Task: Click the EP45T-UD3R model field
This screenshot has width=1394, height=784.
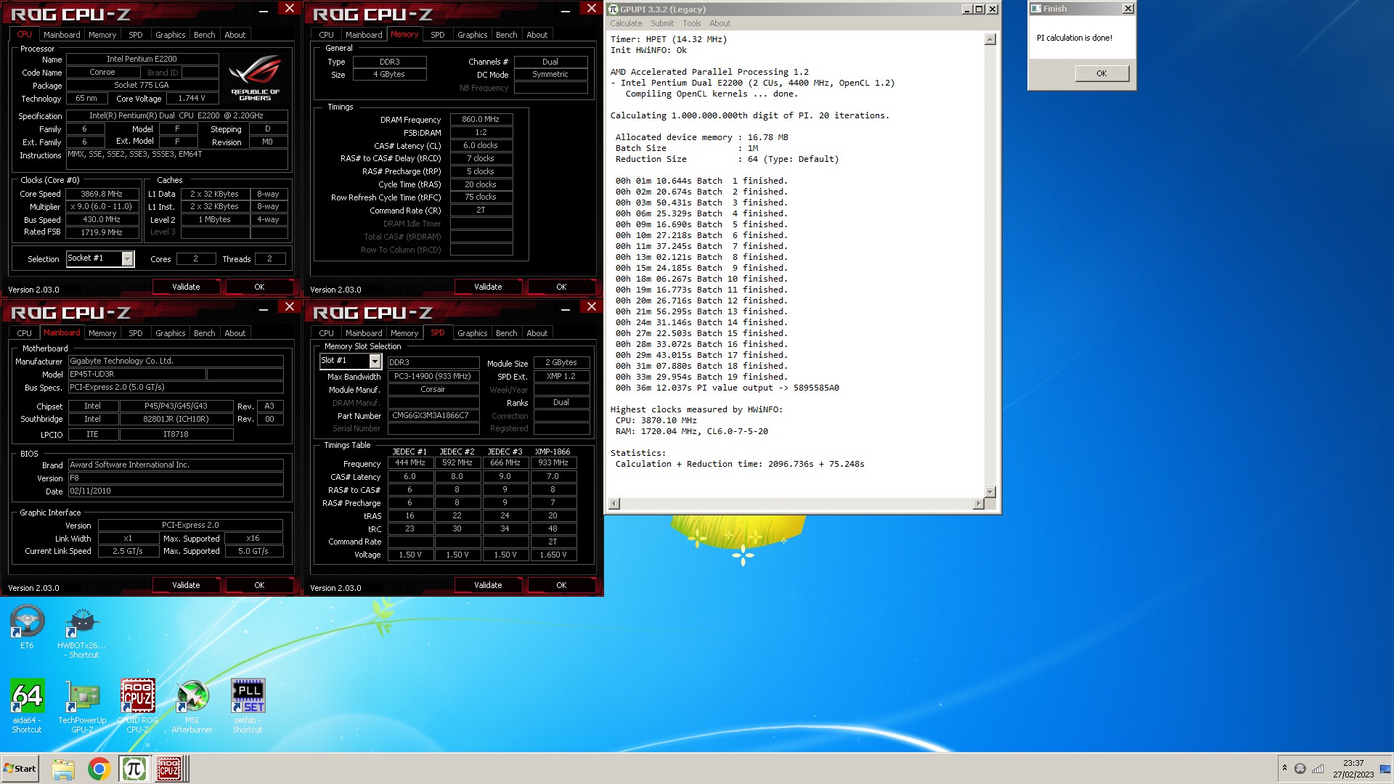Action: point(136,375)
